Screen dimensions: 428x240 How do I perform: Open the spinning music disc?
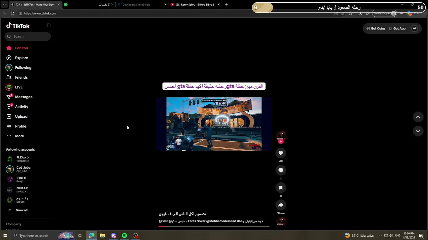point(281,222)
